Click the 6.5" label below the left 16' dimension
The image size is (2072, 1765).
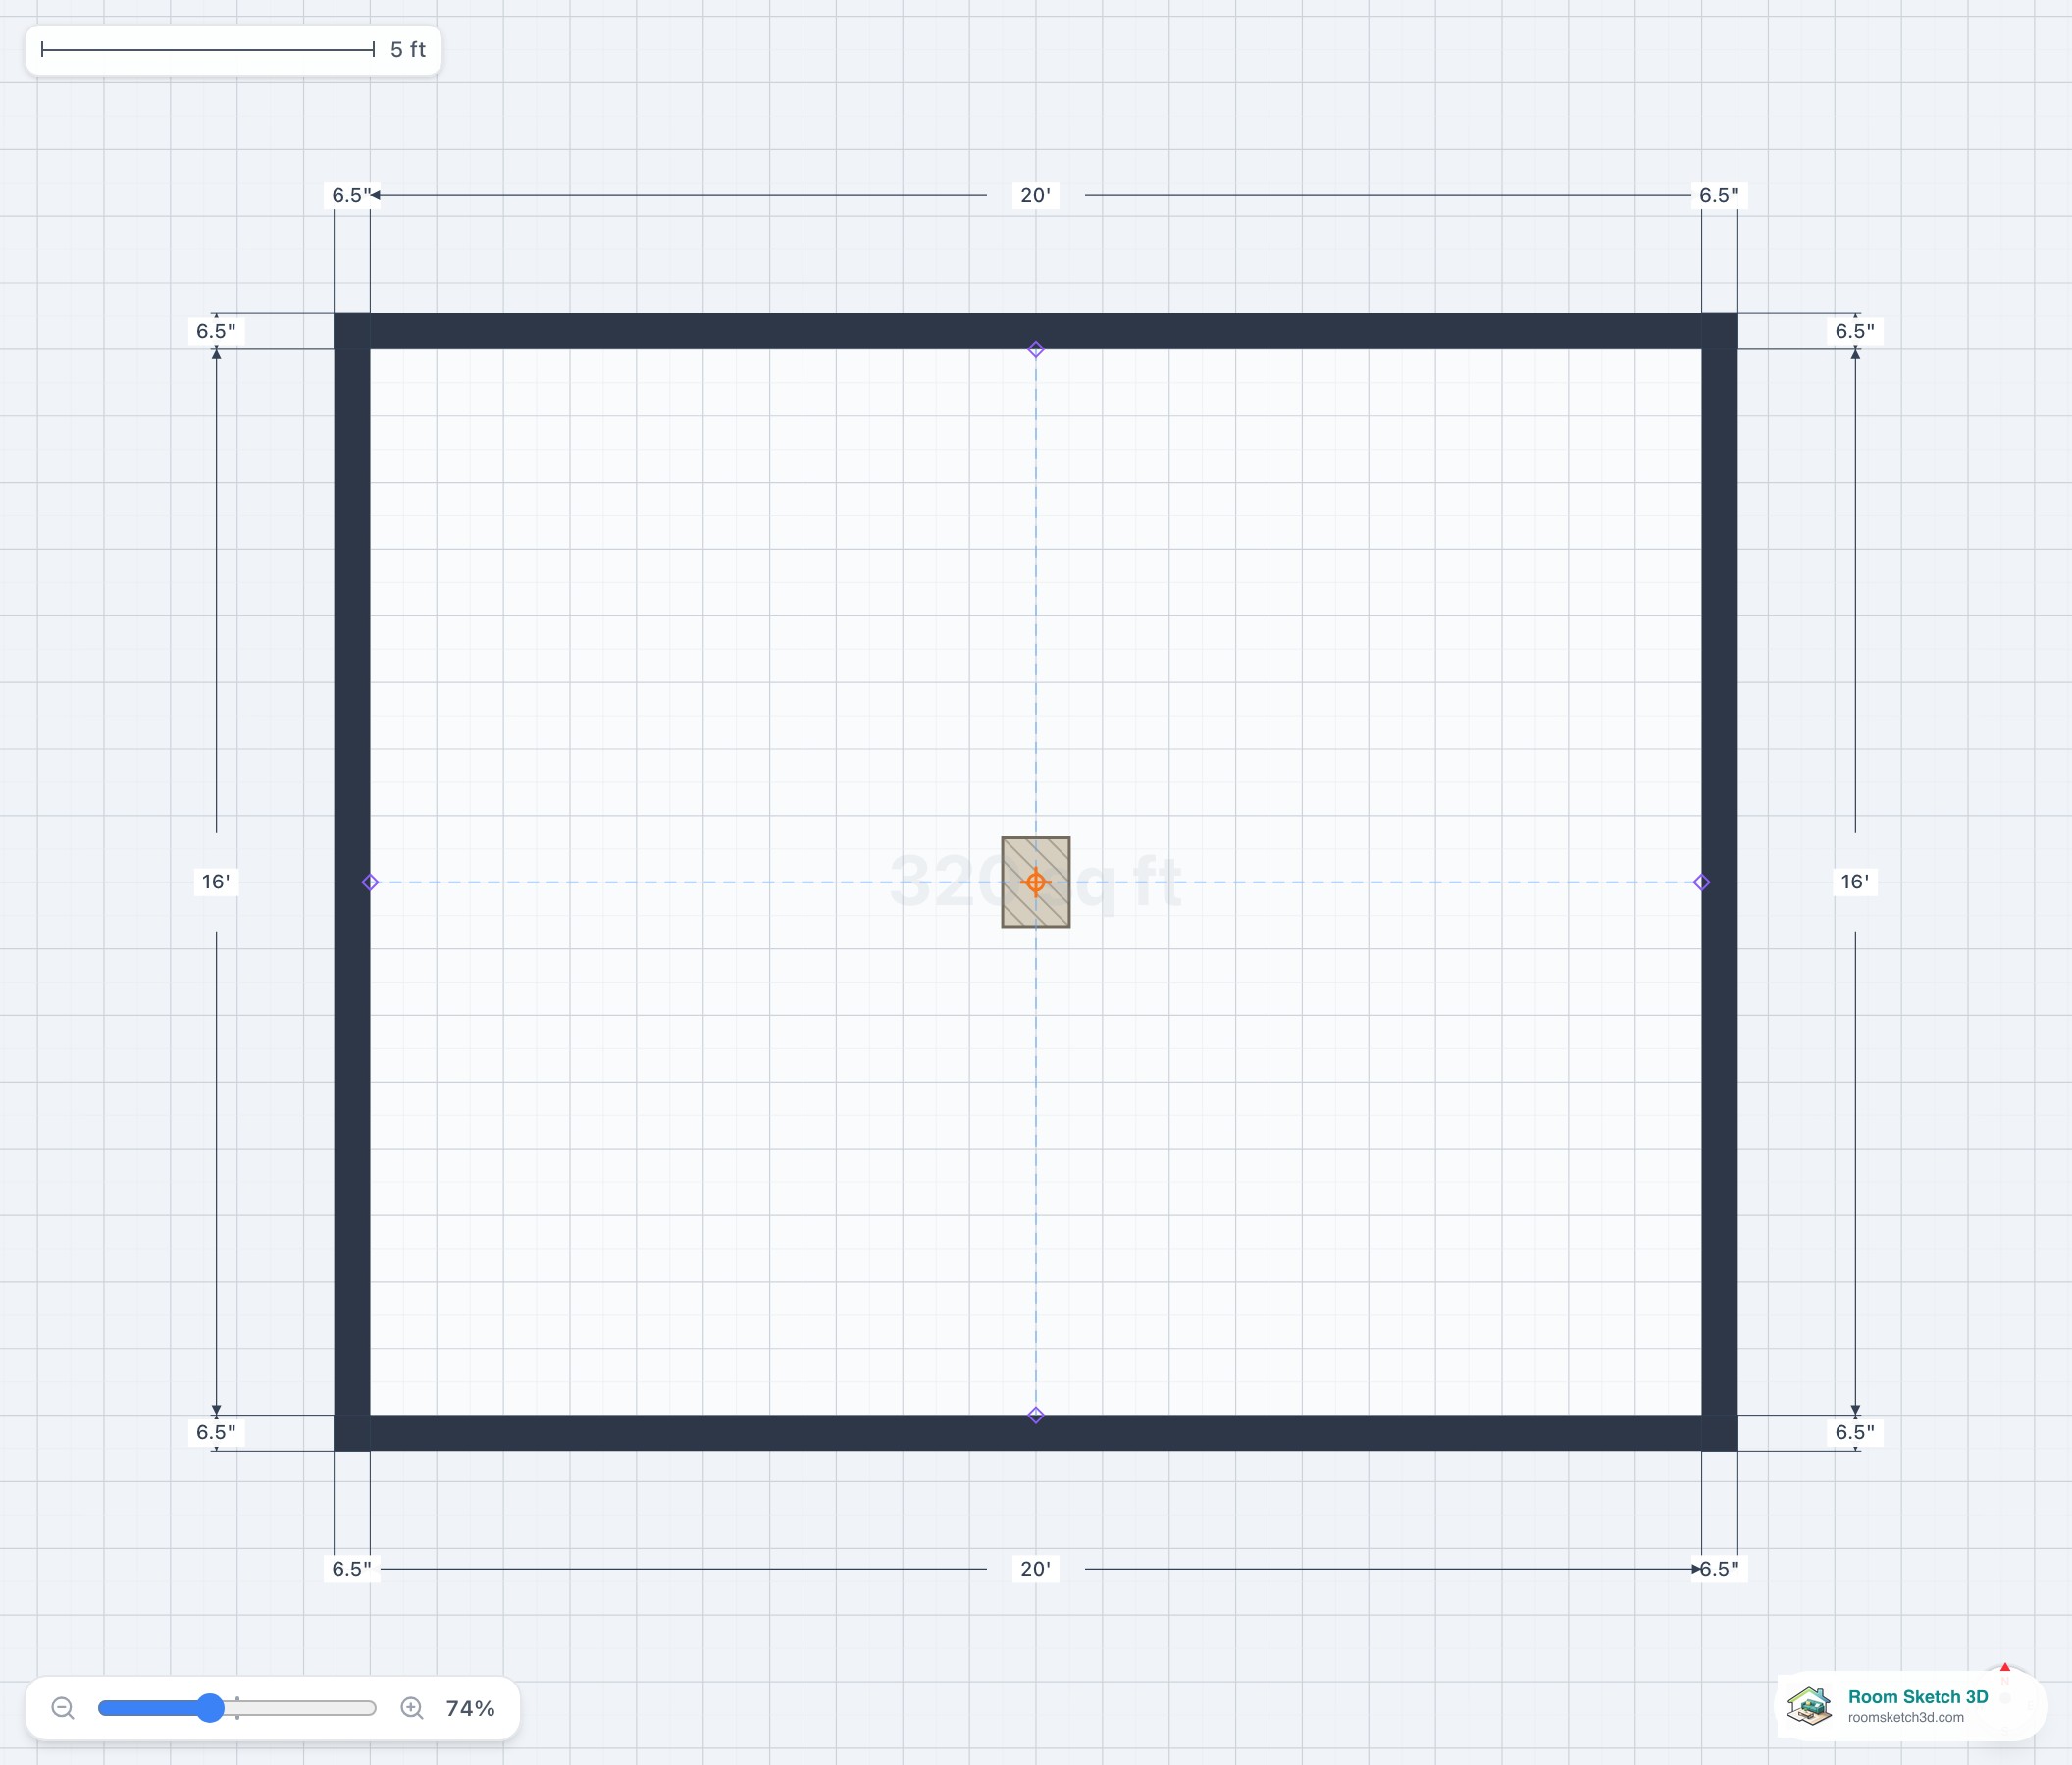point(216,1433)
